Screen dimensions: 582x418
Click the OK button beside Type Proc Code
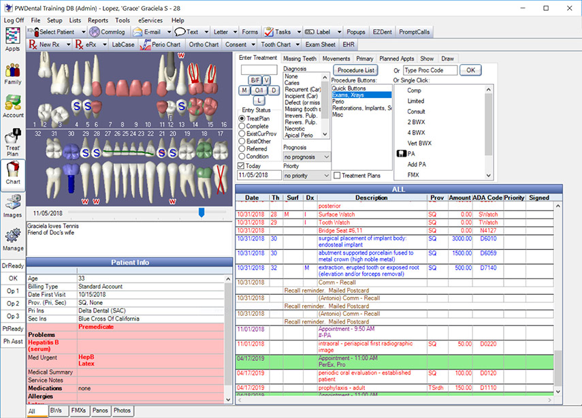pyautogui.click(x=470, y=70)
